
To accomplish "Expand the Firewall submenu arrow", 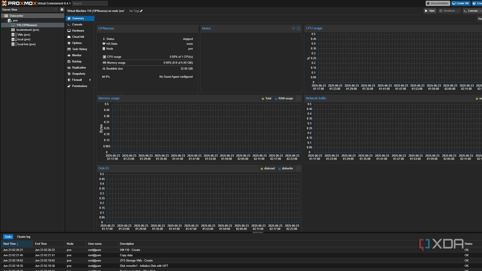I will (x=90, y=80).
